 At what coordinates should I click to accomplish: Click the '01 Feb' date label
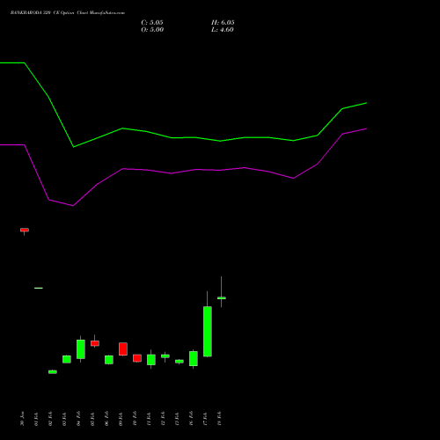point(36,419)
